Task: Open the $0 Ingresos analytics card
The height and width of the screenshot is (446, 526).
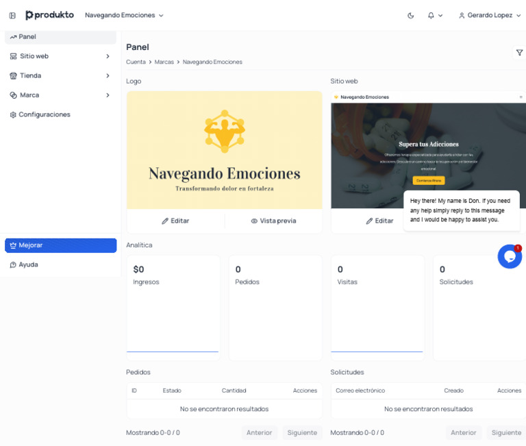Action: tap(173, 308)
